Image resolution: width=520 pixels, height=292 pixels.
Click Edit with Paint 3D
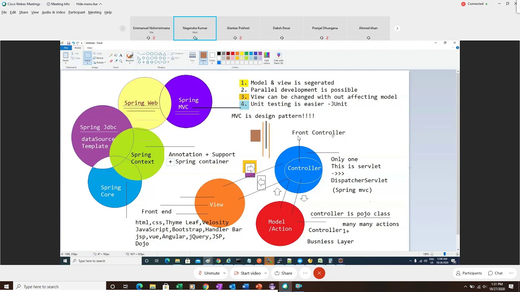point(279,58)
